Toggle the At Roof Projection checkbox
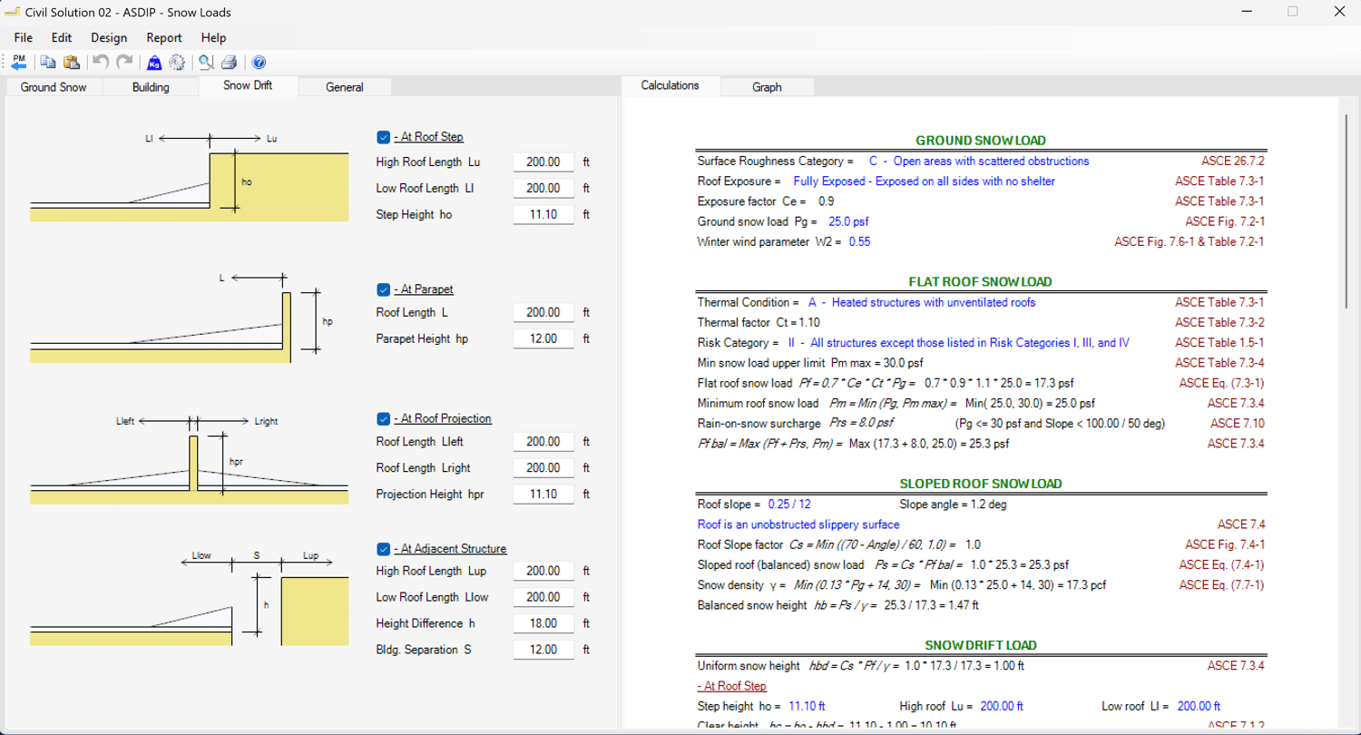 click(x=384, y=418)
